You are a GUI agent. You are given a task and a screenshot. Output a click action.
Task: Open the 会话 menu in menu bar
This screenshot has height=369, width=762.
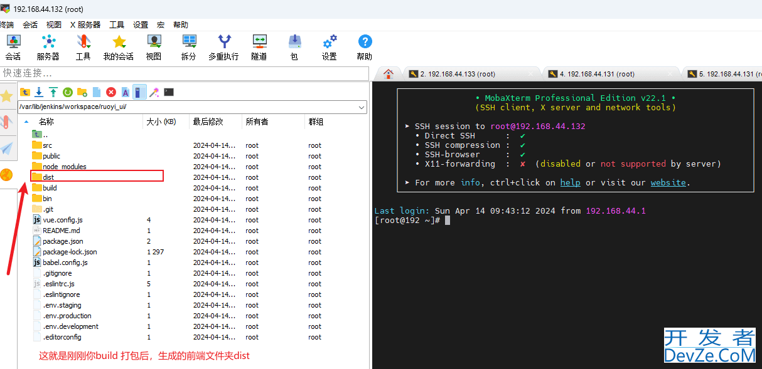pyautogui.click(x=30, y=25)
